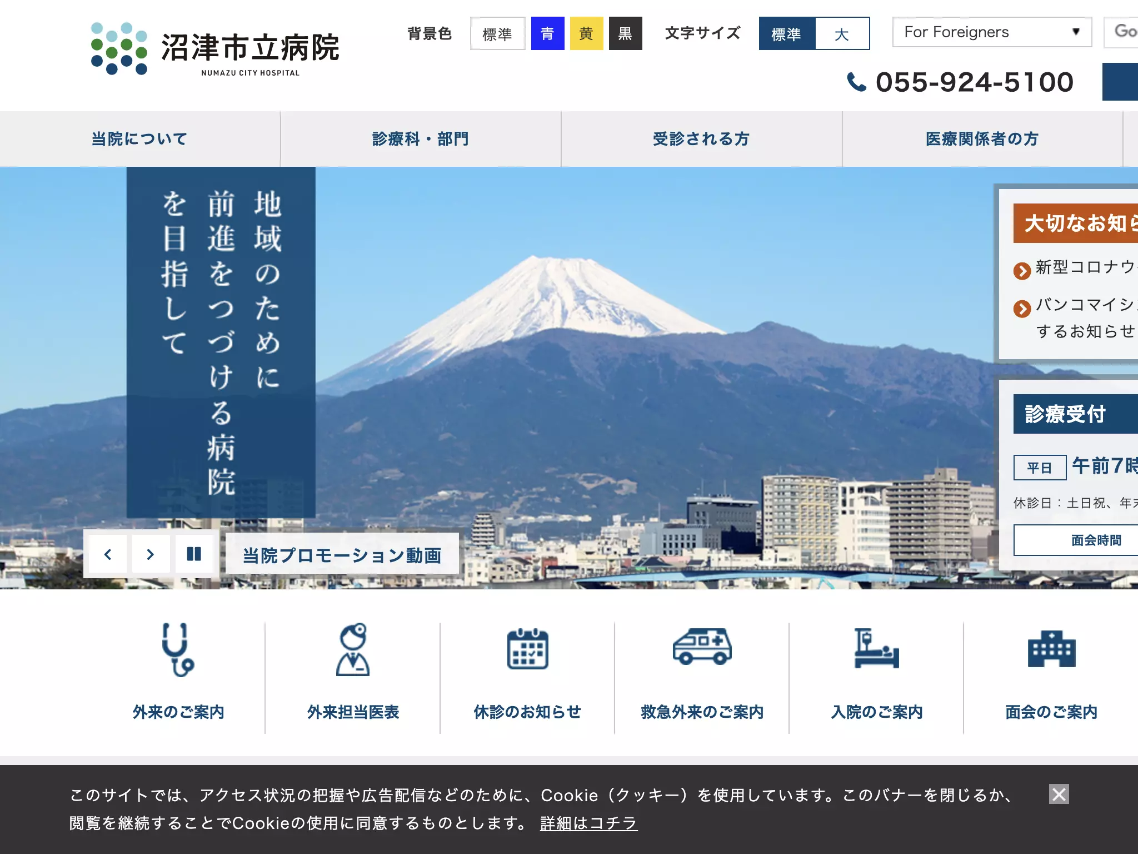Close the cookie banner
This screenshot has height=854, width=1138.
coord(1059,794)
